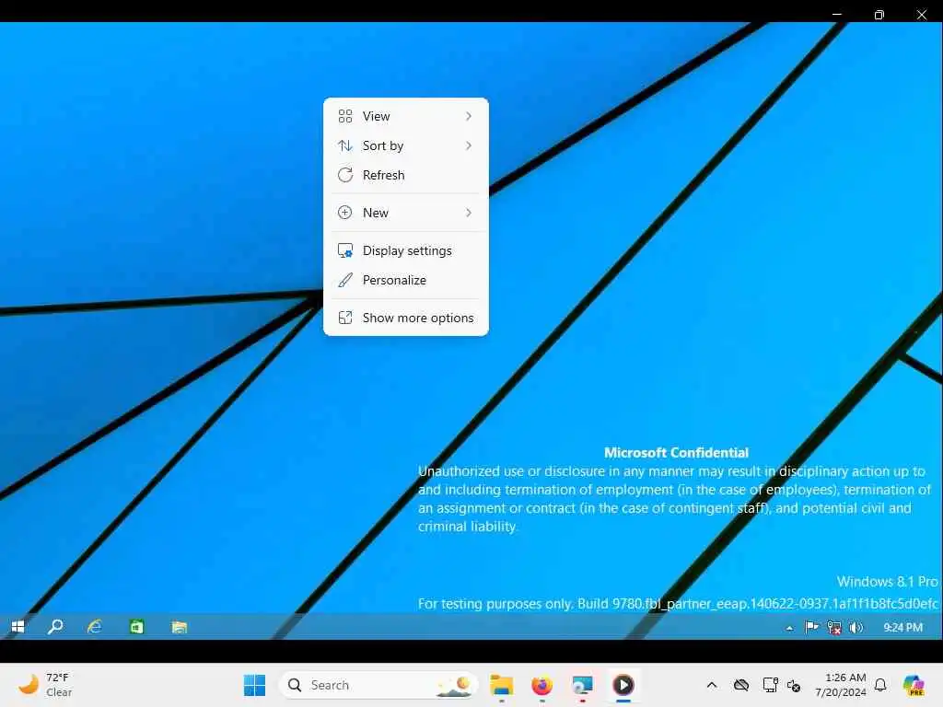Image resolution: width=943 pixels, height=707 pixels.
Task: Open File Explorer on Windows 11 taskbar
Action: coord(502,685)
